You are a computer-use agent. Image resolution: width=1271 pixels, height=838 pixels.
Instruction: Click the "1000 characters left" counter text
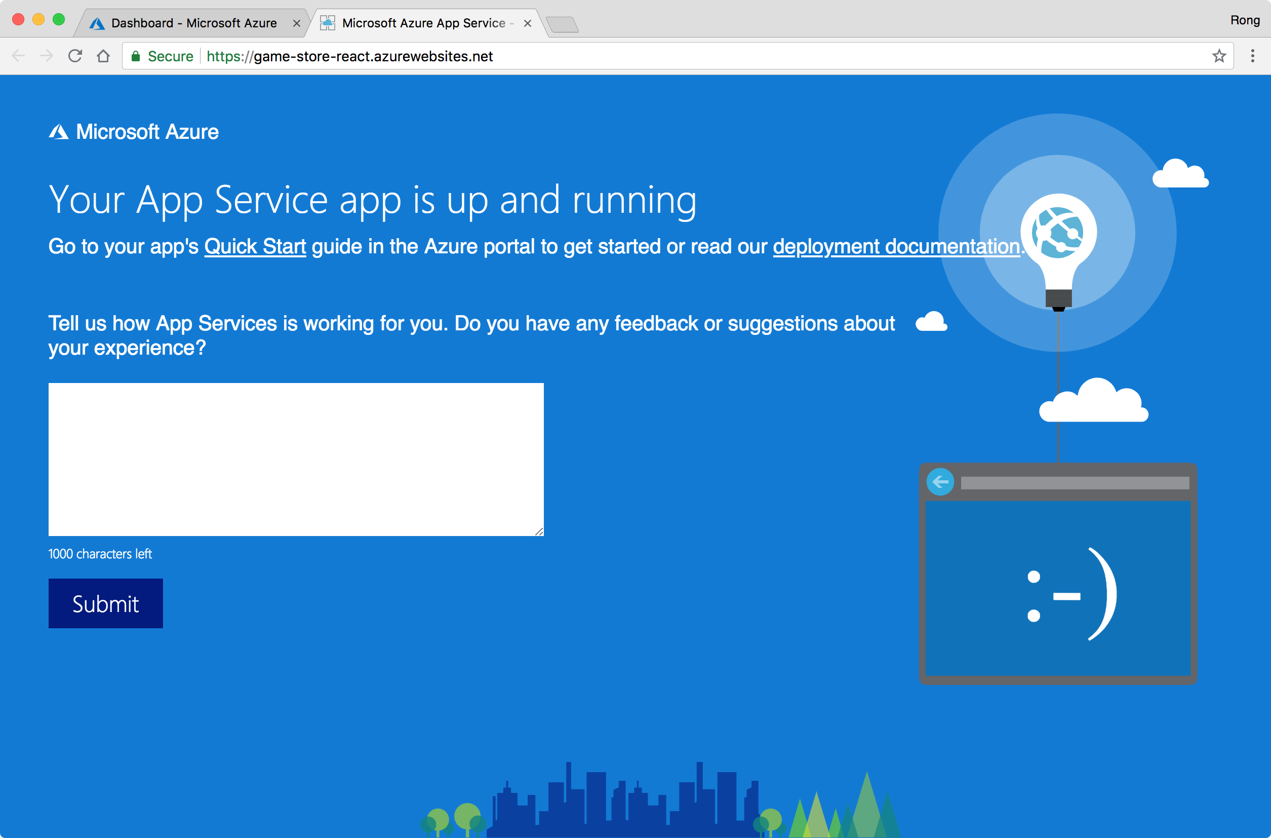tap(100, 554)
